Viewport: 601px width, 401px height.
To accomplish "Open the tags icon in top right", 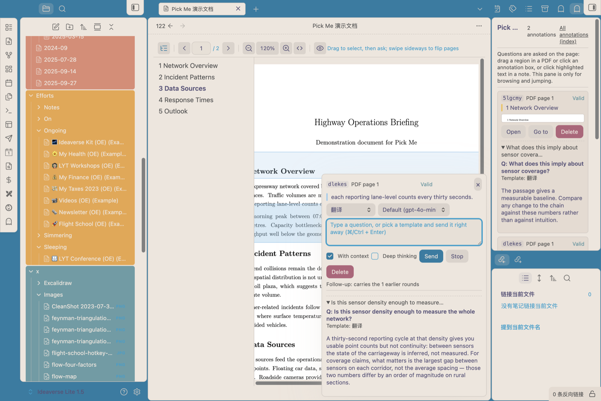I will point(513,9).
